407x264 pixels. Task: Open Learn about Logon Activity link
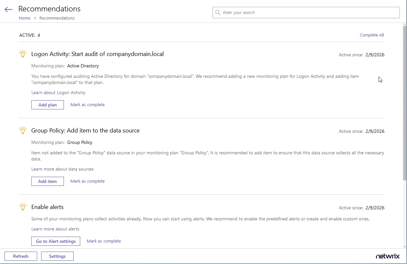(x=43, y=92)
